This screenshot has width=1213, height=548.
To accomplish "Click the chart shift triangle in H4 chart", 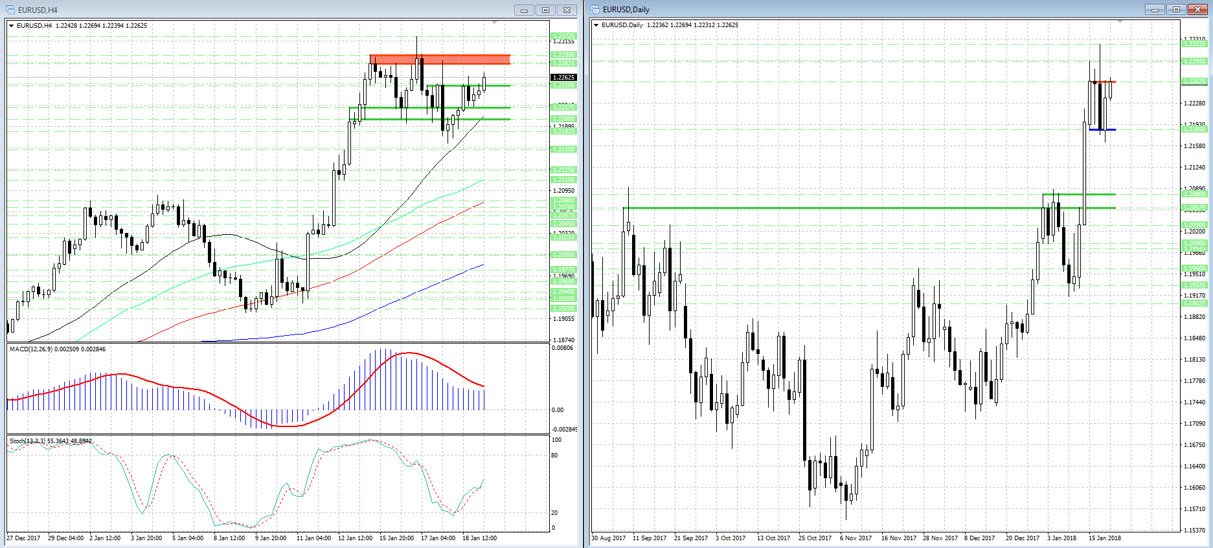I will tap(495, 23).
